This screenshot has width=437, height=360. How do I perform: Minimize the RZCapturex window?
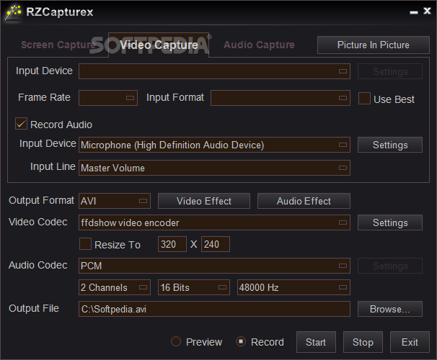(x=414, y=12)
